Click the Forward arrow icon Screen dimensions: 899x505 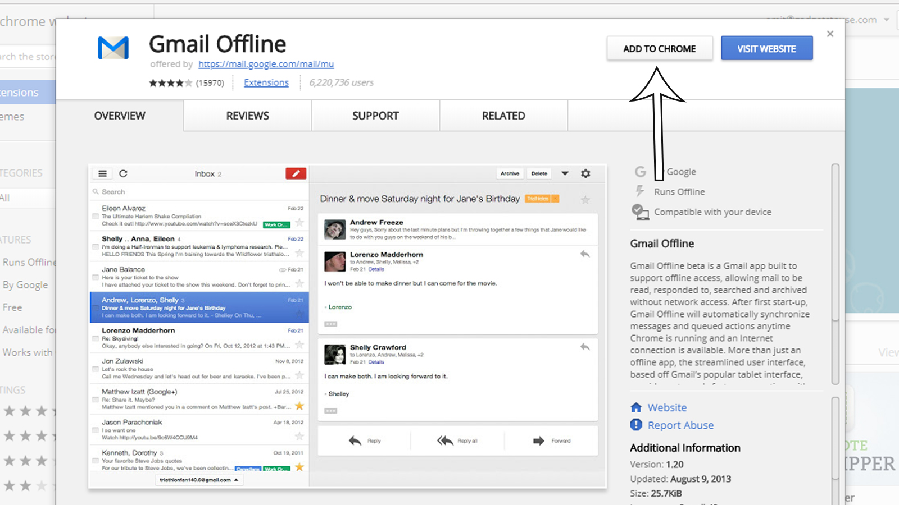(x=538, y=441)
